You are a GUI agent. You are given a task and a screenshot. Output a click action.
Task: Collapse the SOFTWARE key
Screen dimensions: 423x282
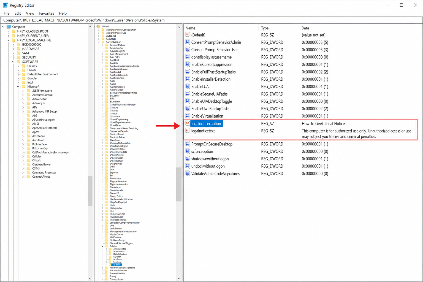click(x=13, y=62)
